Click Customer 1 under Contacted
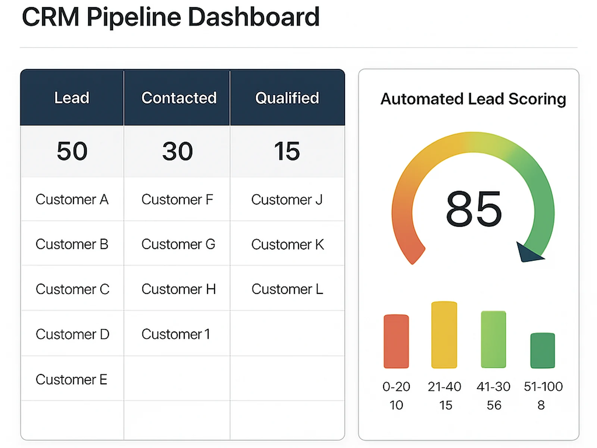The image size is (597, 448). coord(175,334)
